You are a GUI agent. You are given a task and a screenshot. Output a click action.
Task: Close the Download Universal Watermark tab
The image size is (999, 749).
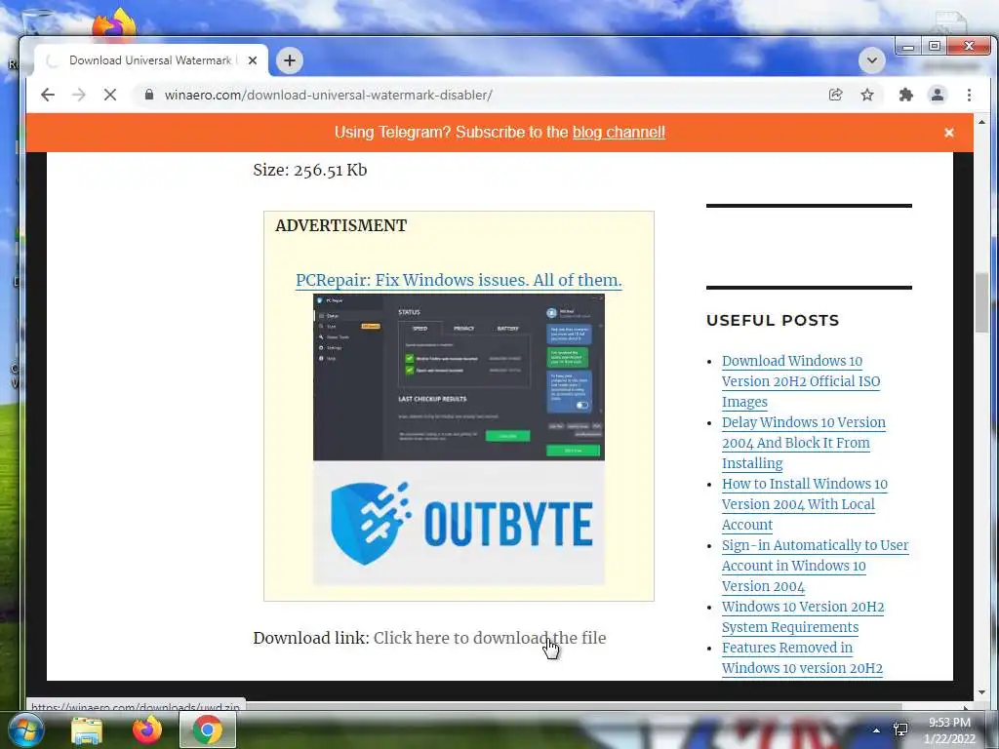click(253, 60)
